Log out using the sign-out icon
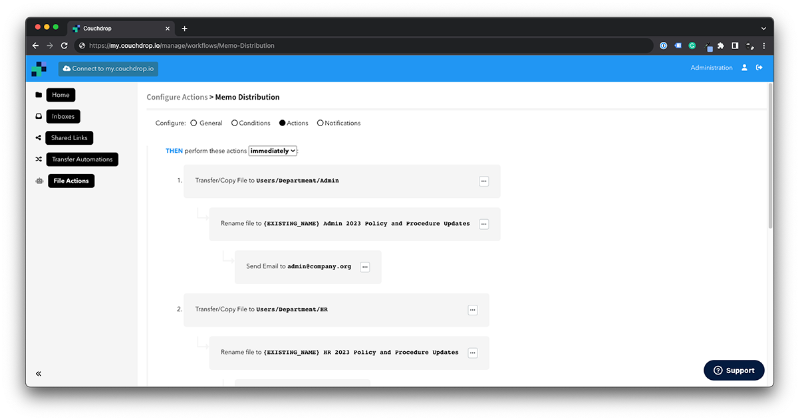This screenshot has height=419, width=798. coord(759,67)
